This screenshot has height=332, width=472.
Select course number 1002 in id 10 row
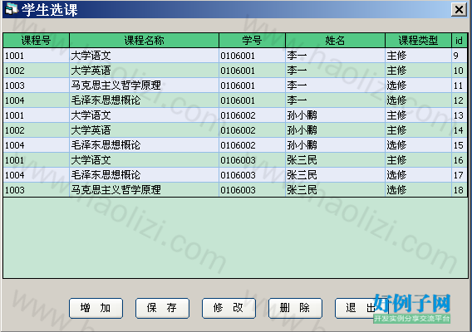pyautogui.click(x=36, y=71)
